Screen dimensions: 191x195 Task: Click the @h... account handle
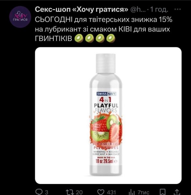138,9
